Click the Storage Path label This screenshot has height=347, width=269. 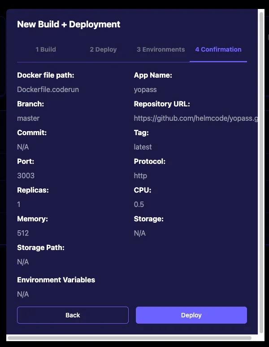pyautogui.click(x=41, y=247)
